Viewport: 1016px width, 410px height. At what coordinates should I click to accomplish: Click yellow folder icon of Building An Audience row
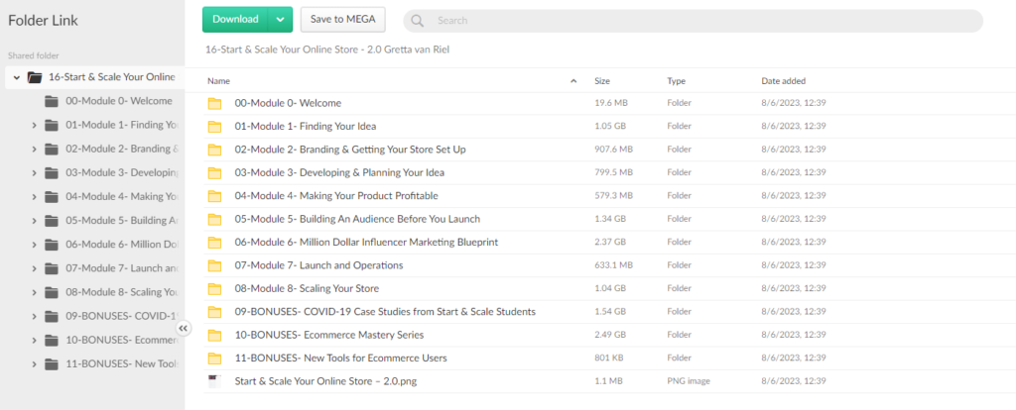pyautogui.click(x=214, y=219)
